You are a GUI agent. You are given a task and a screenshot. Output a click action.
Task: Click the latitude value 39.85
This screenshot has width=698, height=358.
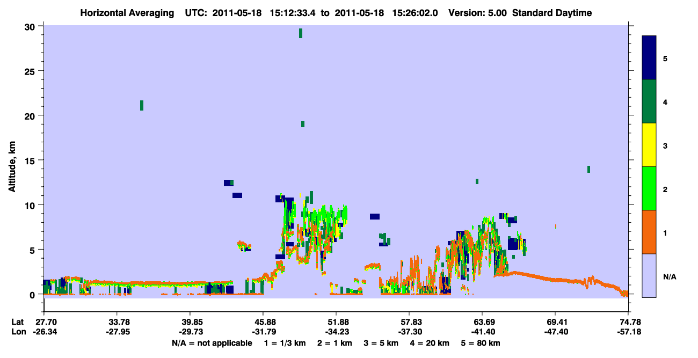tap(190, 322)
